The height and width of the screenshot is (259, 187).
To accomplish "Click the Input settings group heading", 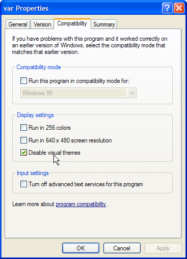I will coord(33,173).
